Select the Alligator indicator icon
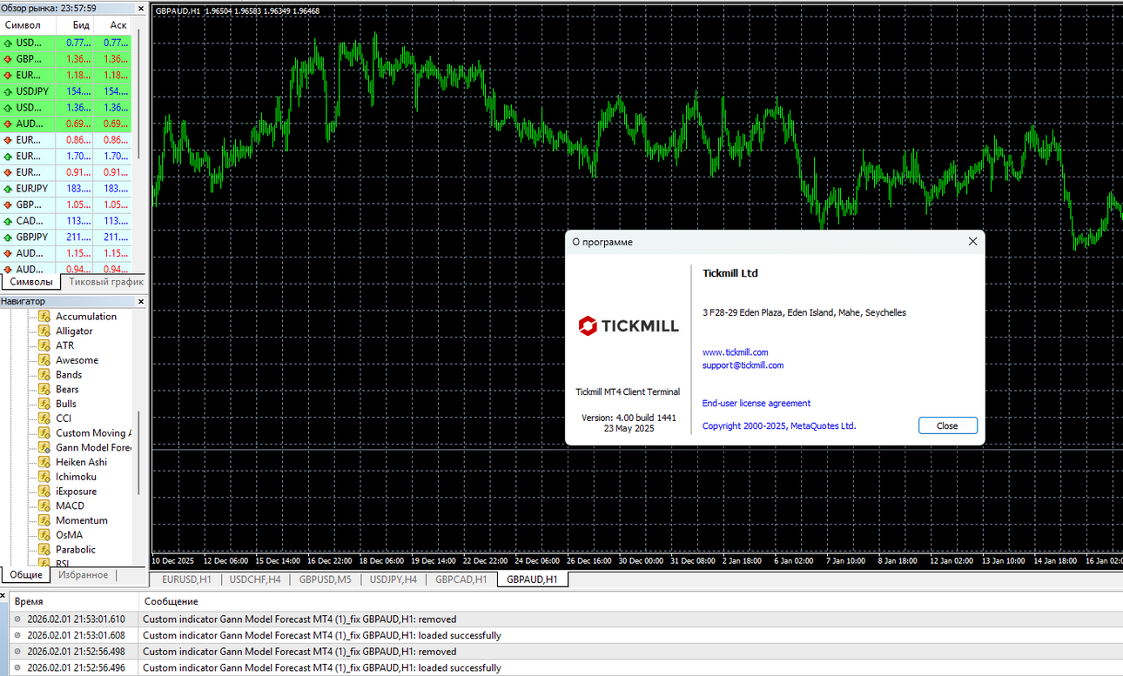 44,331
